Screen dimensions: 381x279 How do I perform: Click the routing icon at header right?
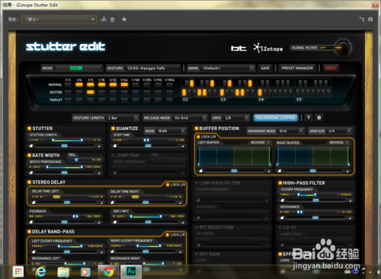[x=362, y=19]
